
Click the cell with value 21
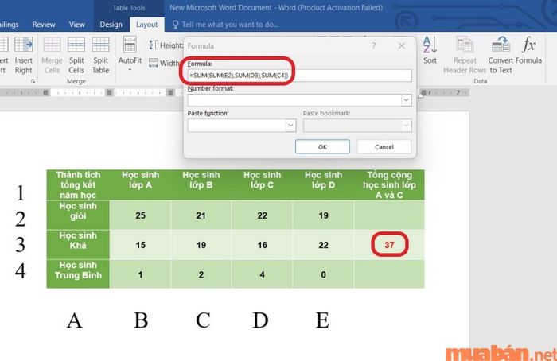(201, 215)
